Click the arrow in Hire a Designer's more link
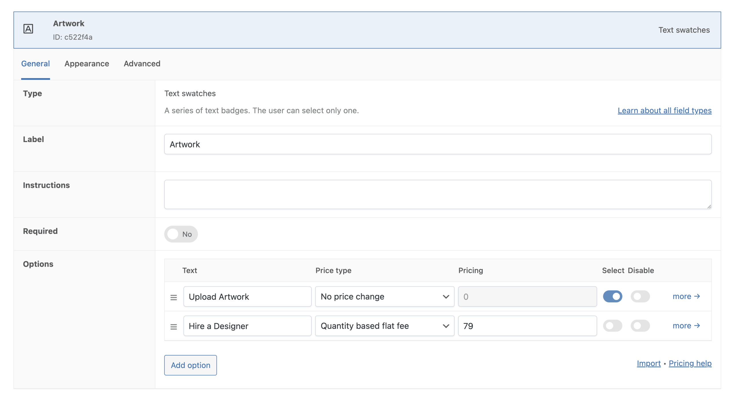The height and width of the screenshot is (399, 732). (x=697, y=326)
